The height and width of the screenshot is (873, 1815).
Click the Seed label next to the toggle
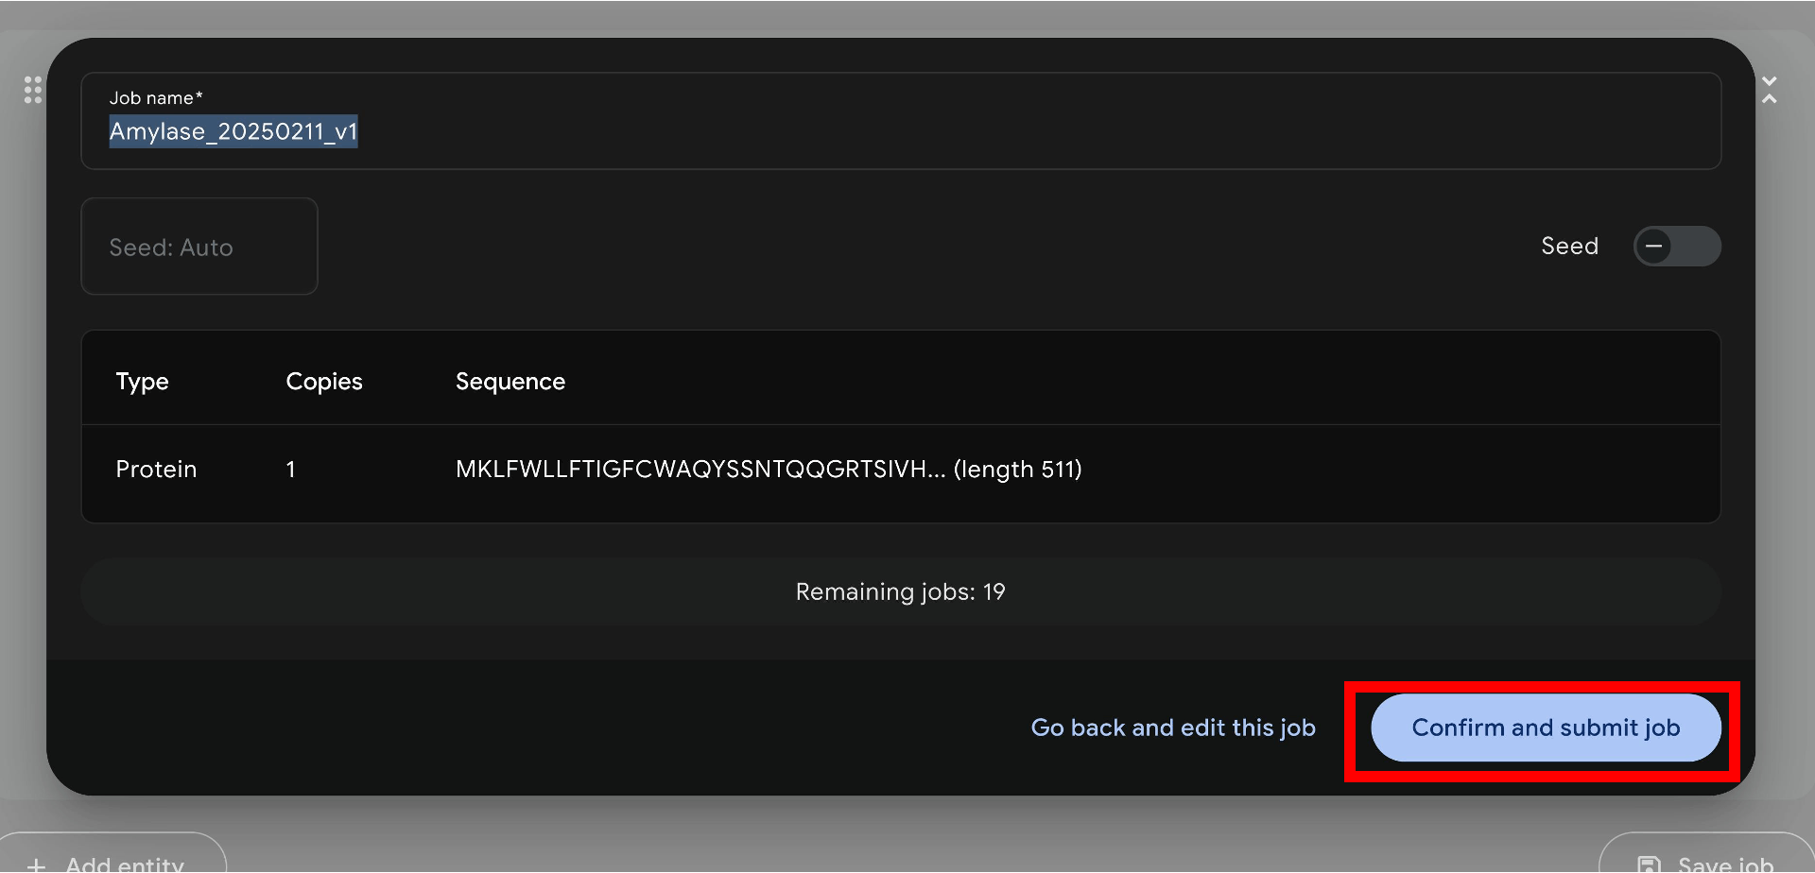point(1569,247)
